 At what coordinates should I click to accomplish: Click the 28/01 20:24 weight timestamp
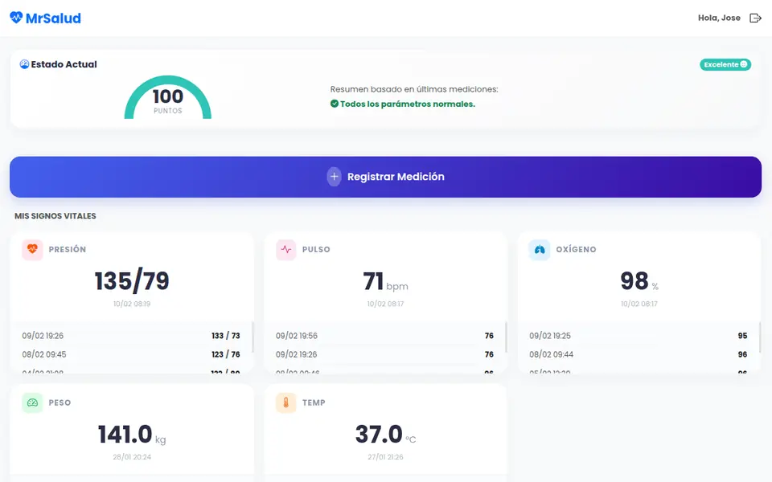[x=132, y=457]
